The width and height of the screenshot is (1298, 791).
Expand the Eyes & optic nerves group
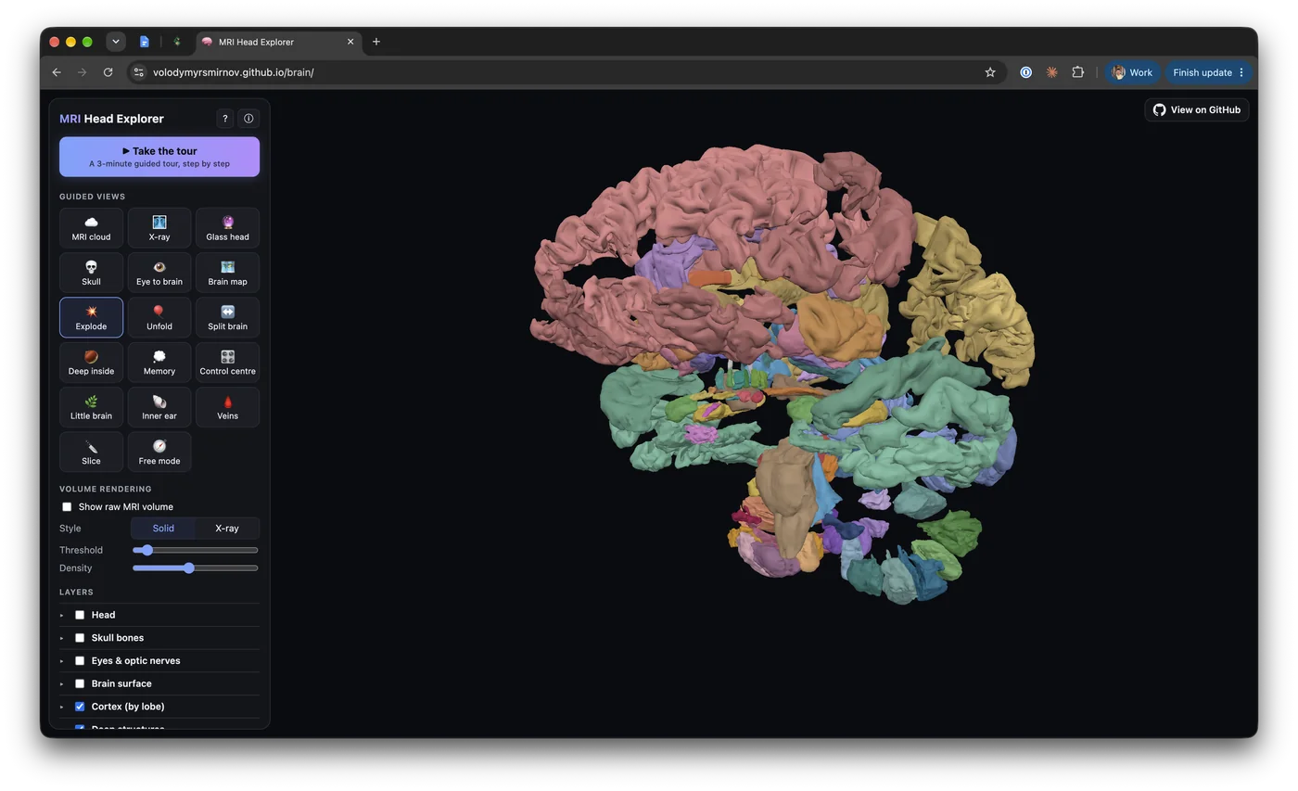[62, 661]
